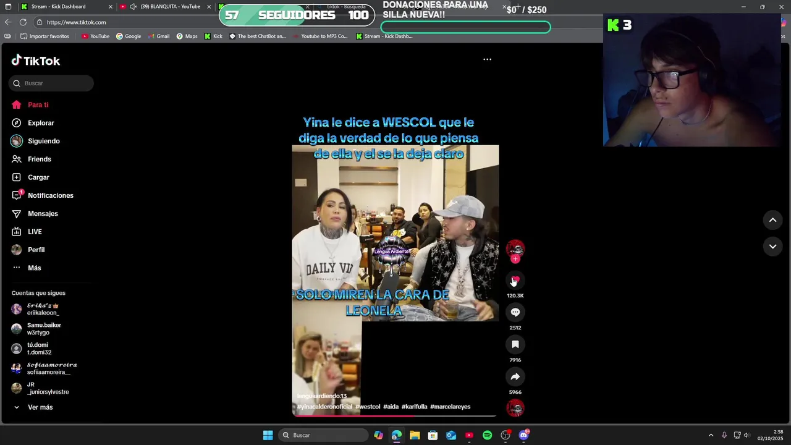Reload the page with refresh icon
The height and width of the screenshot is (445, 791).
tap(23, 22)
